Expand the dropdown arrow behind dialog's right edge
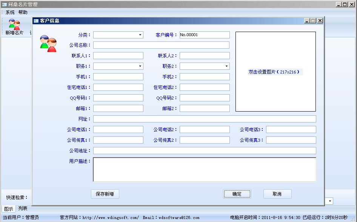Screen dimensions: 357x222 pos(330,201)
